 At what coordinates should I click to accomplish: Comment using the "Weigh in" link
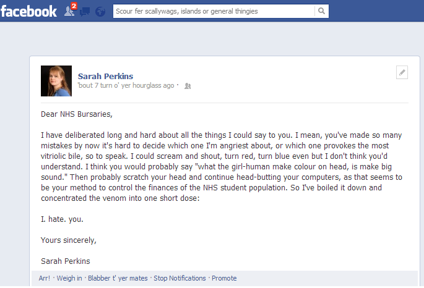pos(69,278)
